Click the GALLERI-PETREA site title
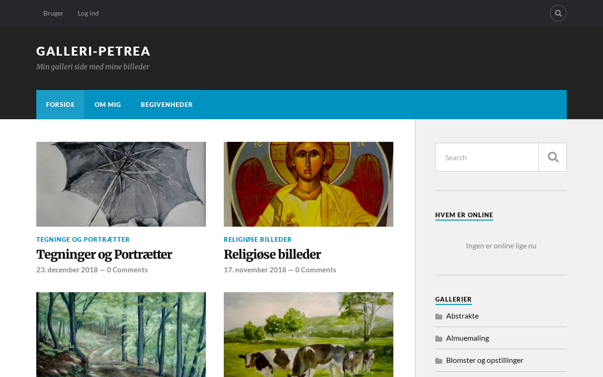Image resolution: width=603 pixels, height=377 pixels. click(93, 51)
